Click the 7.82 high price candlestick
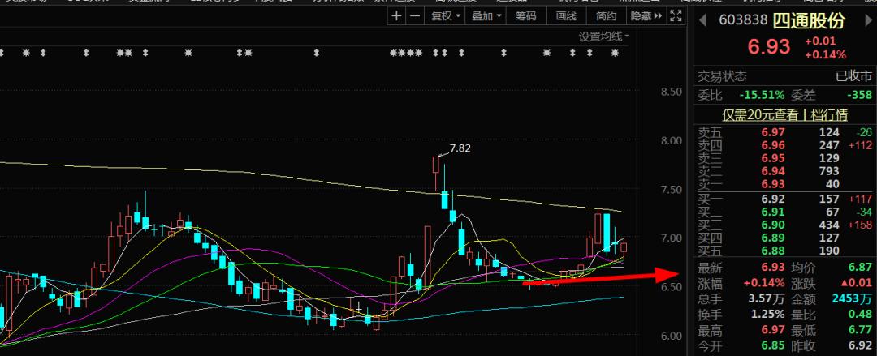 point(437,165)
